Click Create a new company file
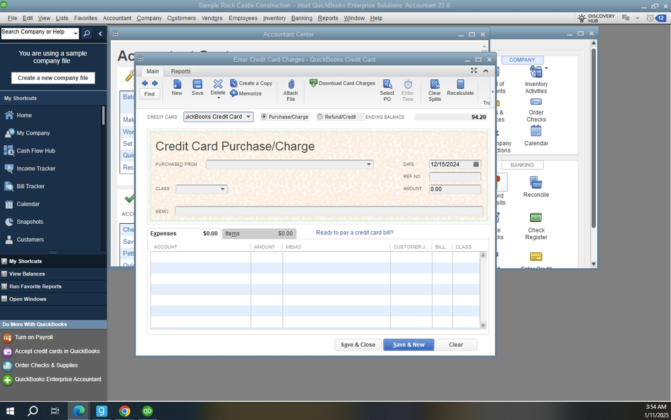Screen dimensions: 671x420 click(53, 78)
